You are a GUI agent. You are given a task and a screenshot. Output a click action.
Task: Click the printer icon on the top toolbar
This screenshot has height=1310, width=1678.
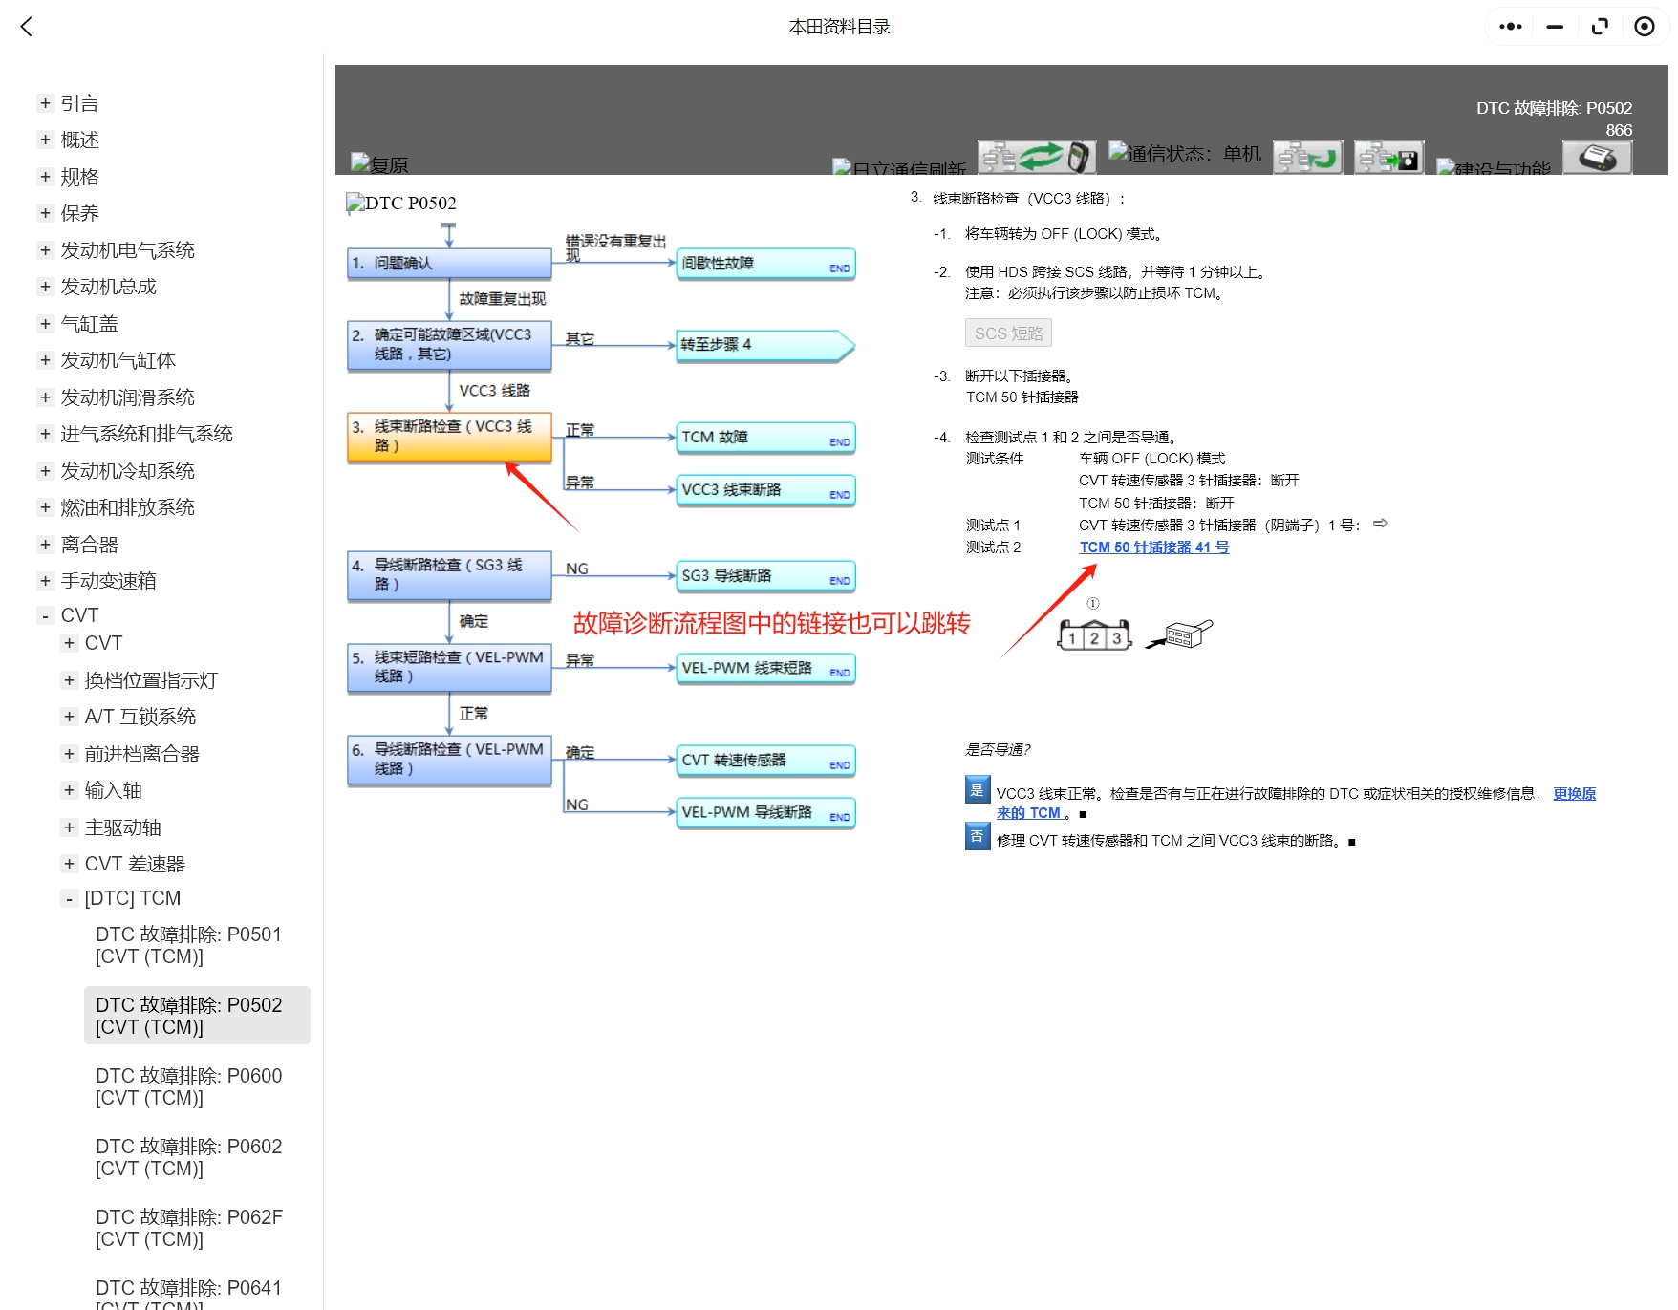point(1597,159)
